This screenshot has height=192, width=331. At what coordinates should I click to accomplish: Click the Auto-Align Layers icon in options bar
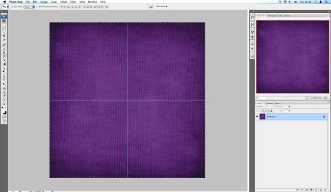tap(107, 7)
